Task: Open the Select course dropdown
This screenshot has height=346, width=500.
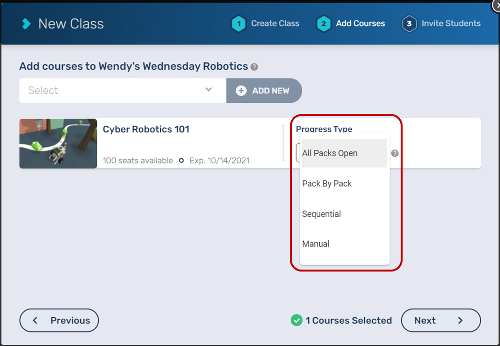Action: coord(122,90)
